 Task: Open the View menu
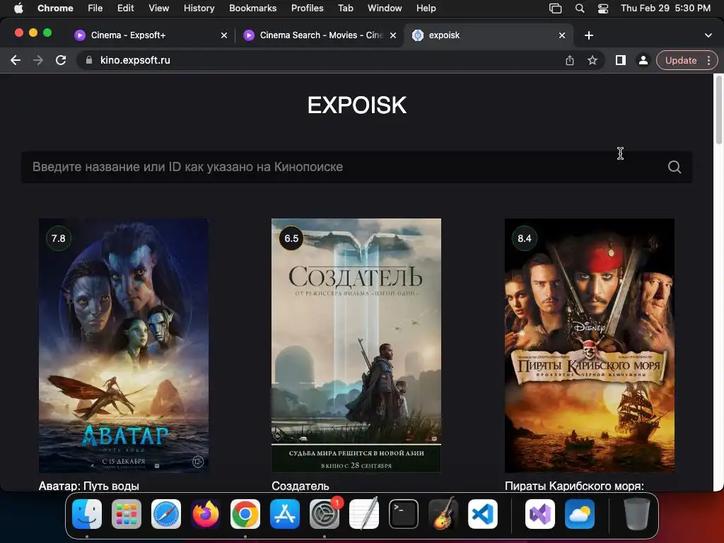click(158, 8)
